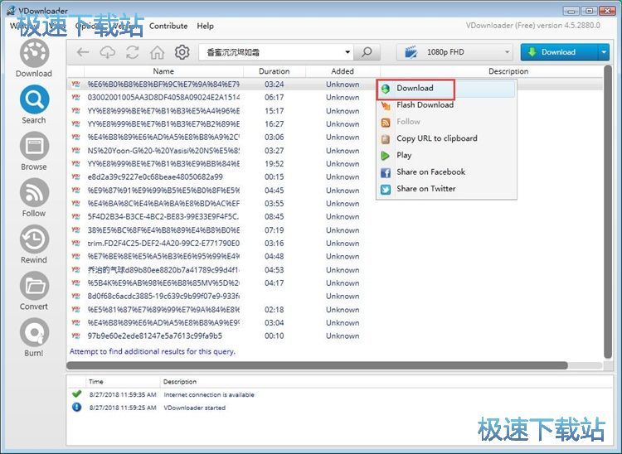
Task: Click the magnifier search button
Action: [367, 52]
